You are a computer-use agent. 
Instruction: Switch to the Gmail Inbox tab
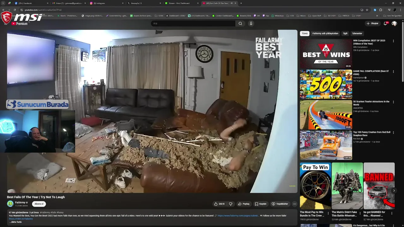(69, 3)
